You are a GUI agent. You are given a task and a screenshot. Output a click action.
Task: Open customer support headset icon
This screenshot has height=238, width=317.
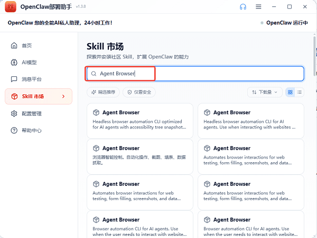tap(243, 7)
